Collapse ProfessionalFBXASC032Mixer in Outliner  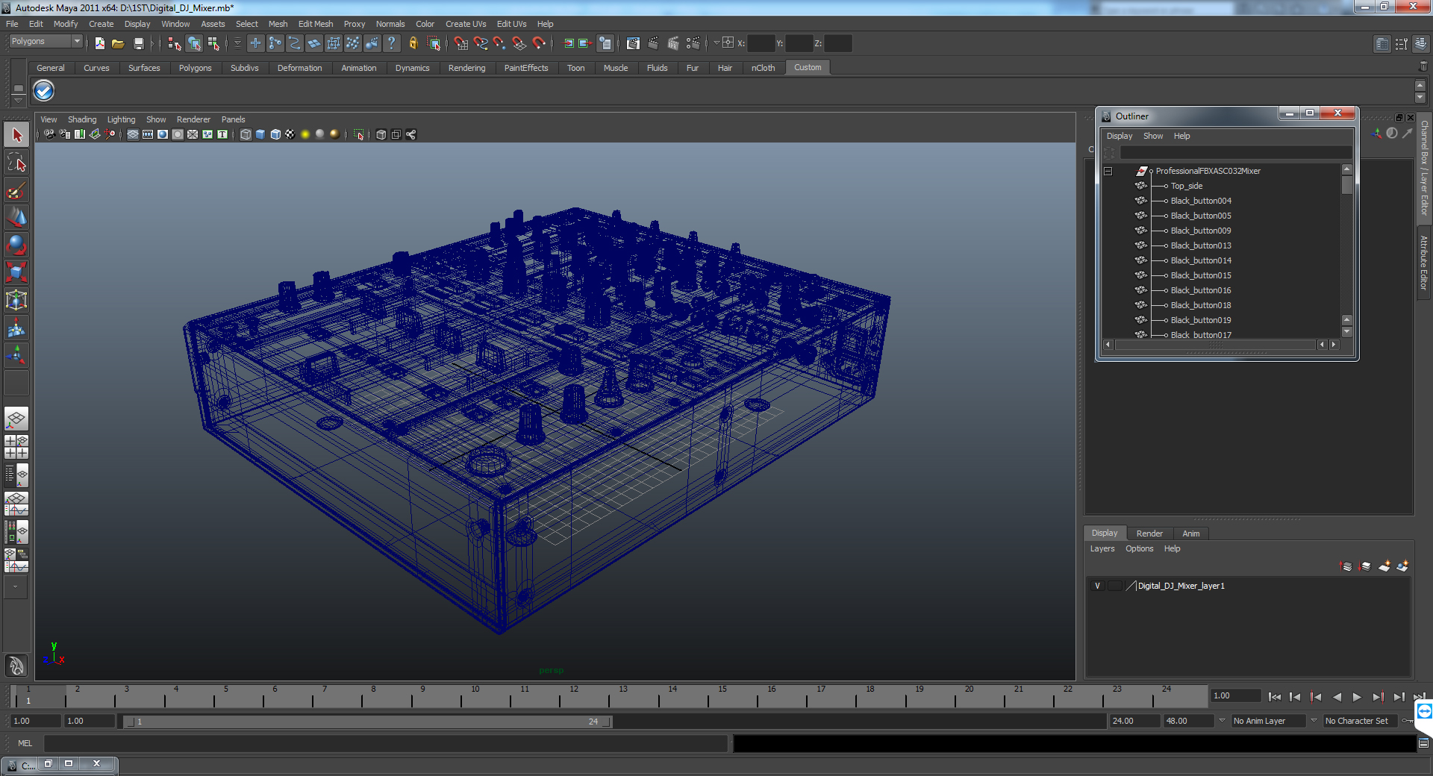pos(1108,171)
